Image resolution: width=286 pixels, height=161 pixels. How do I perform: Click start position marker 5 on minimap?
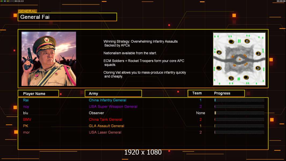click(x=258, y=68)
